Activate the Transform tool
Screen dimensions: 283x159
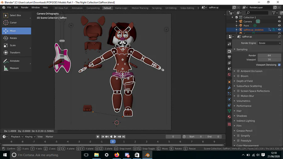[x=16, y=52]
